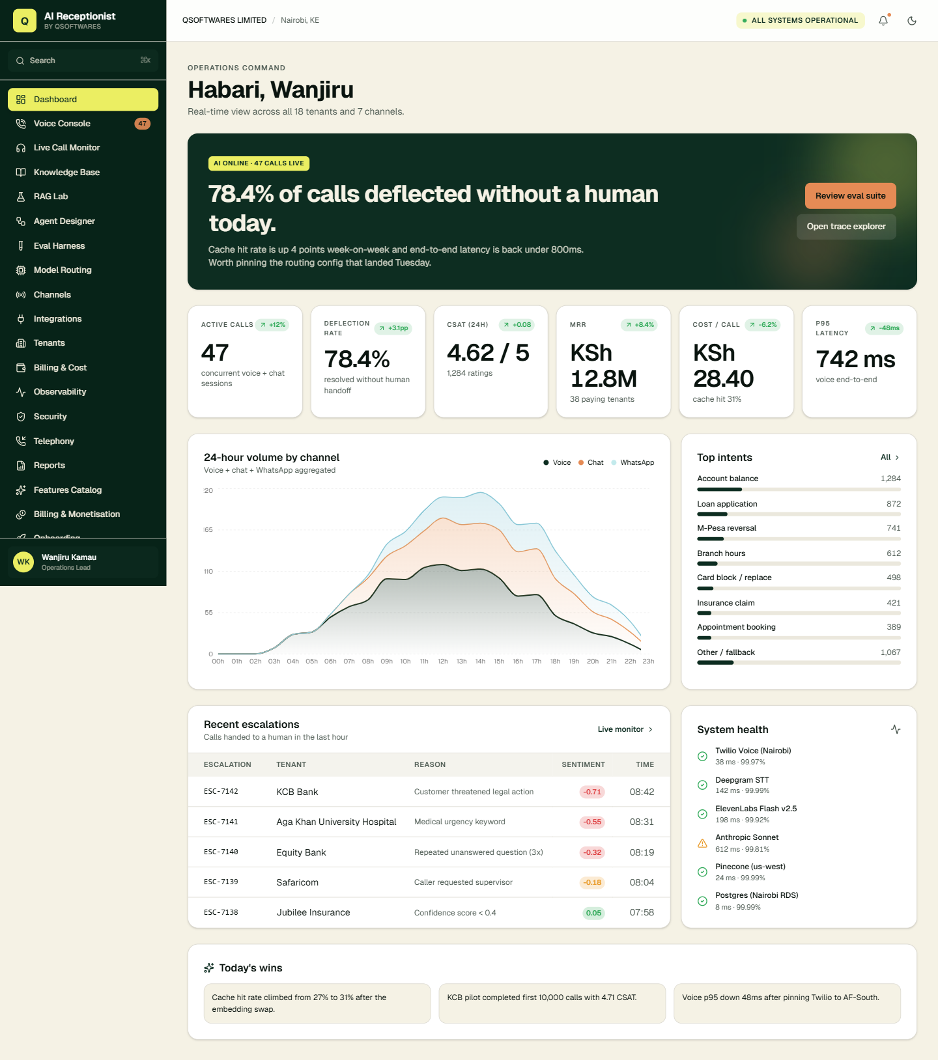Image resolution: width=938 pixels, height=1060 pixels.
Task: Select escalation ESC-7142 row ID
Action: 221,792
